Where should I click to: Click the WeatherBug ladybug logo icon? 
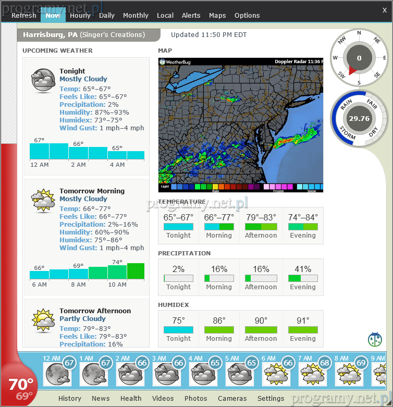point(375,339)
